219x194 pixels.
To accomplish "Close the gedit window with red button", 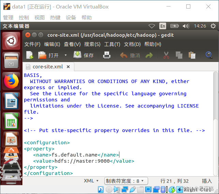I will 28,35.
